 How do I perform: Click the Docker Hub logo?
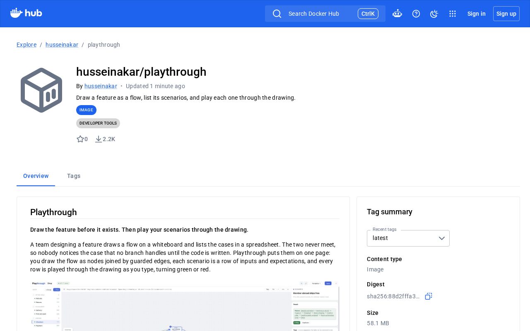[x=26, y=13]
